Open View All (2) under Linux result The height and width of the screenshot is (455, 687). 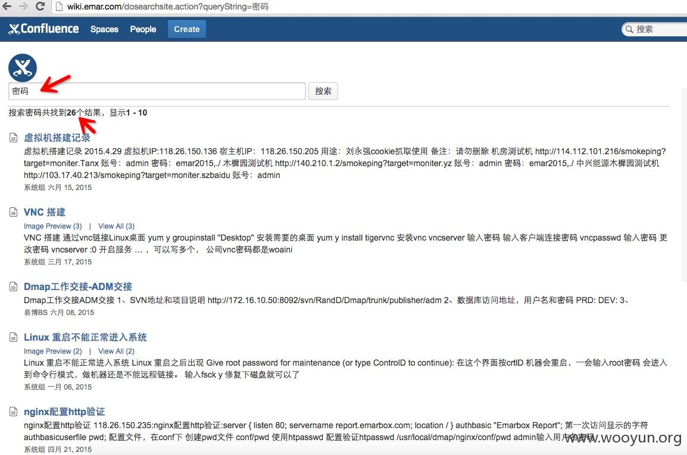[116, 351]
